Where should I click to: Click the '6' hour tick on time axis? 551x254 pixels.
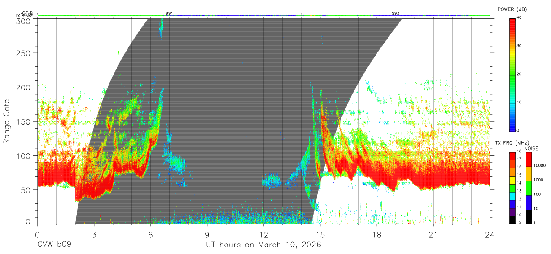coord(150,235)
